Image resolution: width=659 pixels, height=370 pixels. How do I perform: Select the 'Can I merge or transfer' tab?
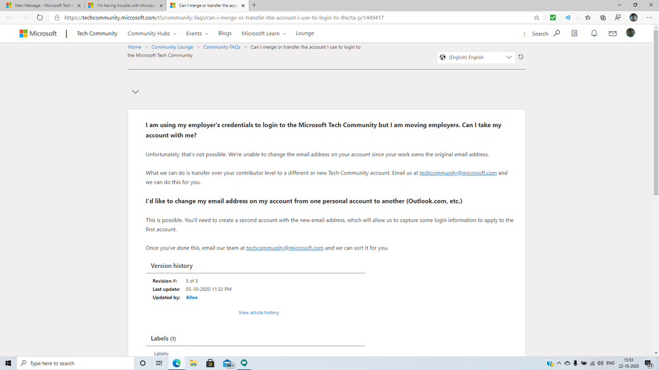tap(207, 5)
